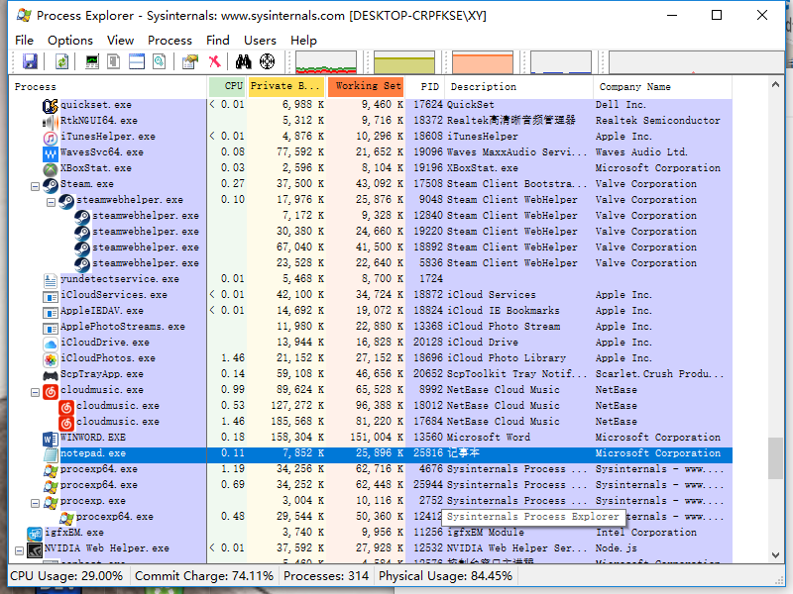The width and height of the screenshot is (793, 594).
Task: Click the Commit Charge status bar entry
Action: [x=204, y=576]
